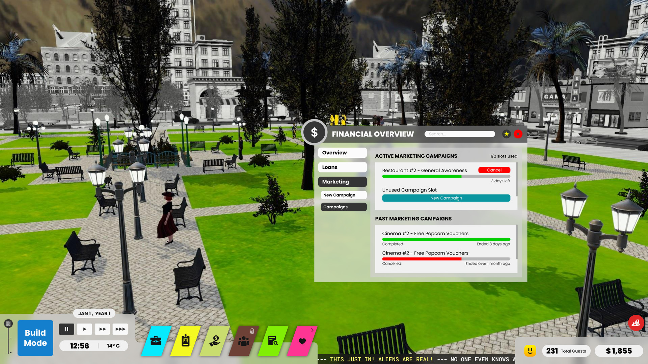
Task: Set fastest game speed with triple arrow
Action: coord(120,329)
